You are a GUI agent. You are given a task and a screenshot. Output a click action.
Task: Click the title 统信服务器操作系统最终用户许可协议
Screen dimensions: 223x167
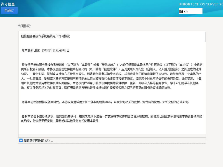click(x=45, y=36)
